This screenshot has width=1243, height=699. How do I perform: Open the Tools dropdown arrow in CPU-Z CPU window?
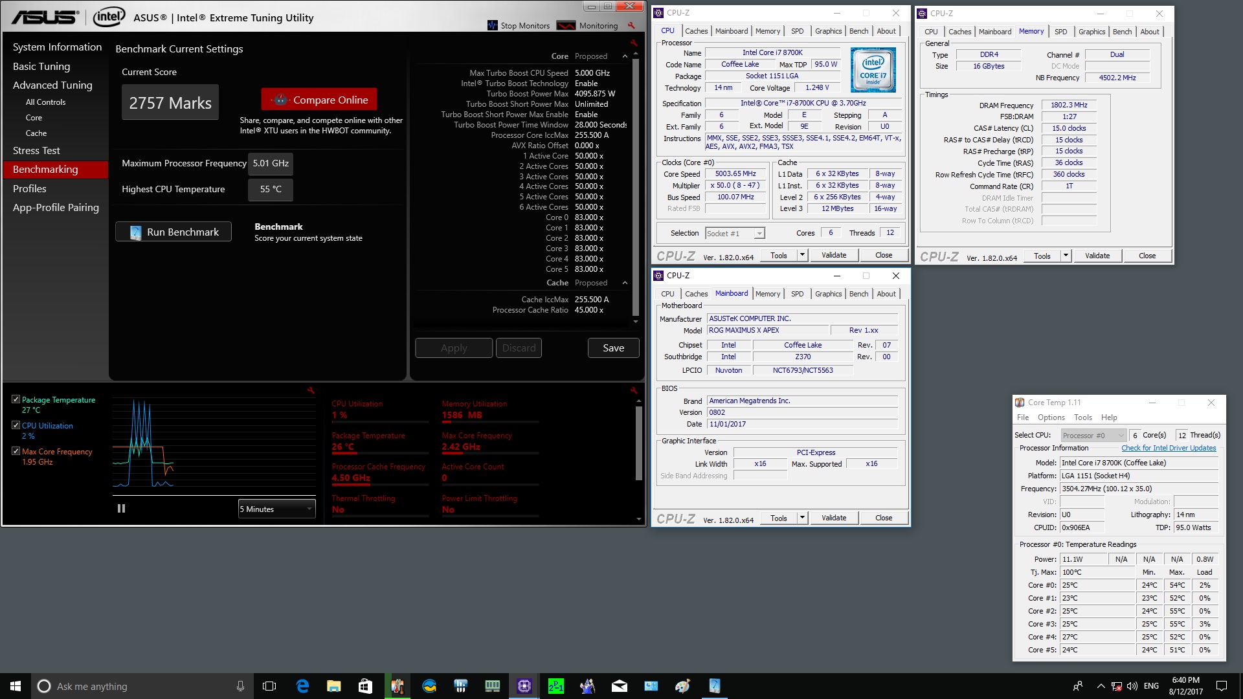802,255
